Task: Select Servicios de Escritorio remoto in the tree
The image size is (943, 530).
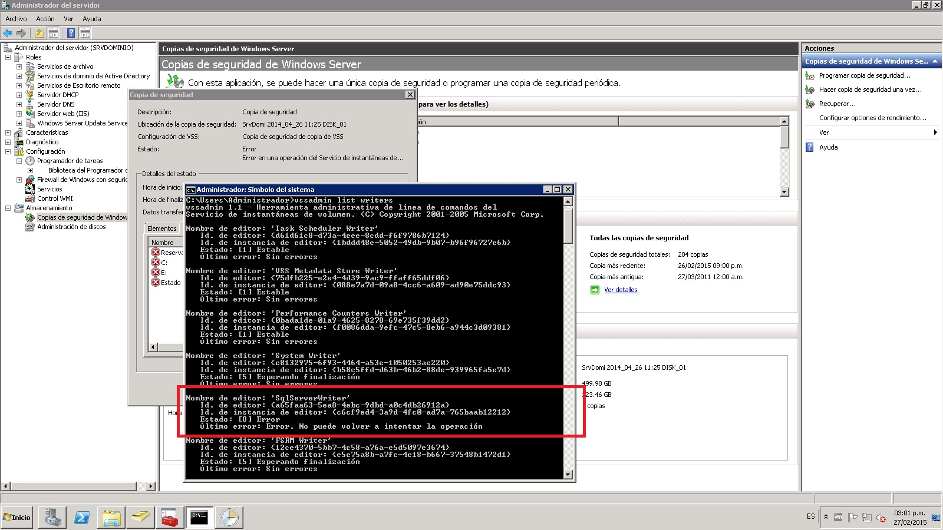Action: [78, 85]
